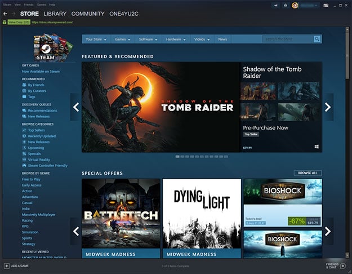352x274 pixels.
Task: Select the first carousel page indicator
Action: (x=177, y=156)
